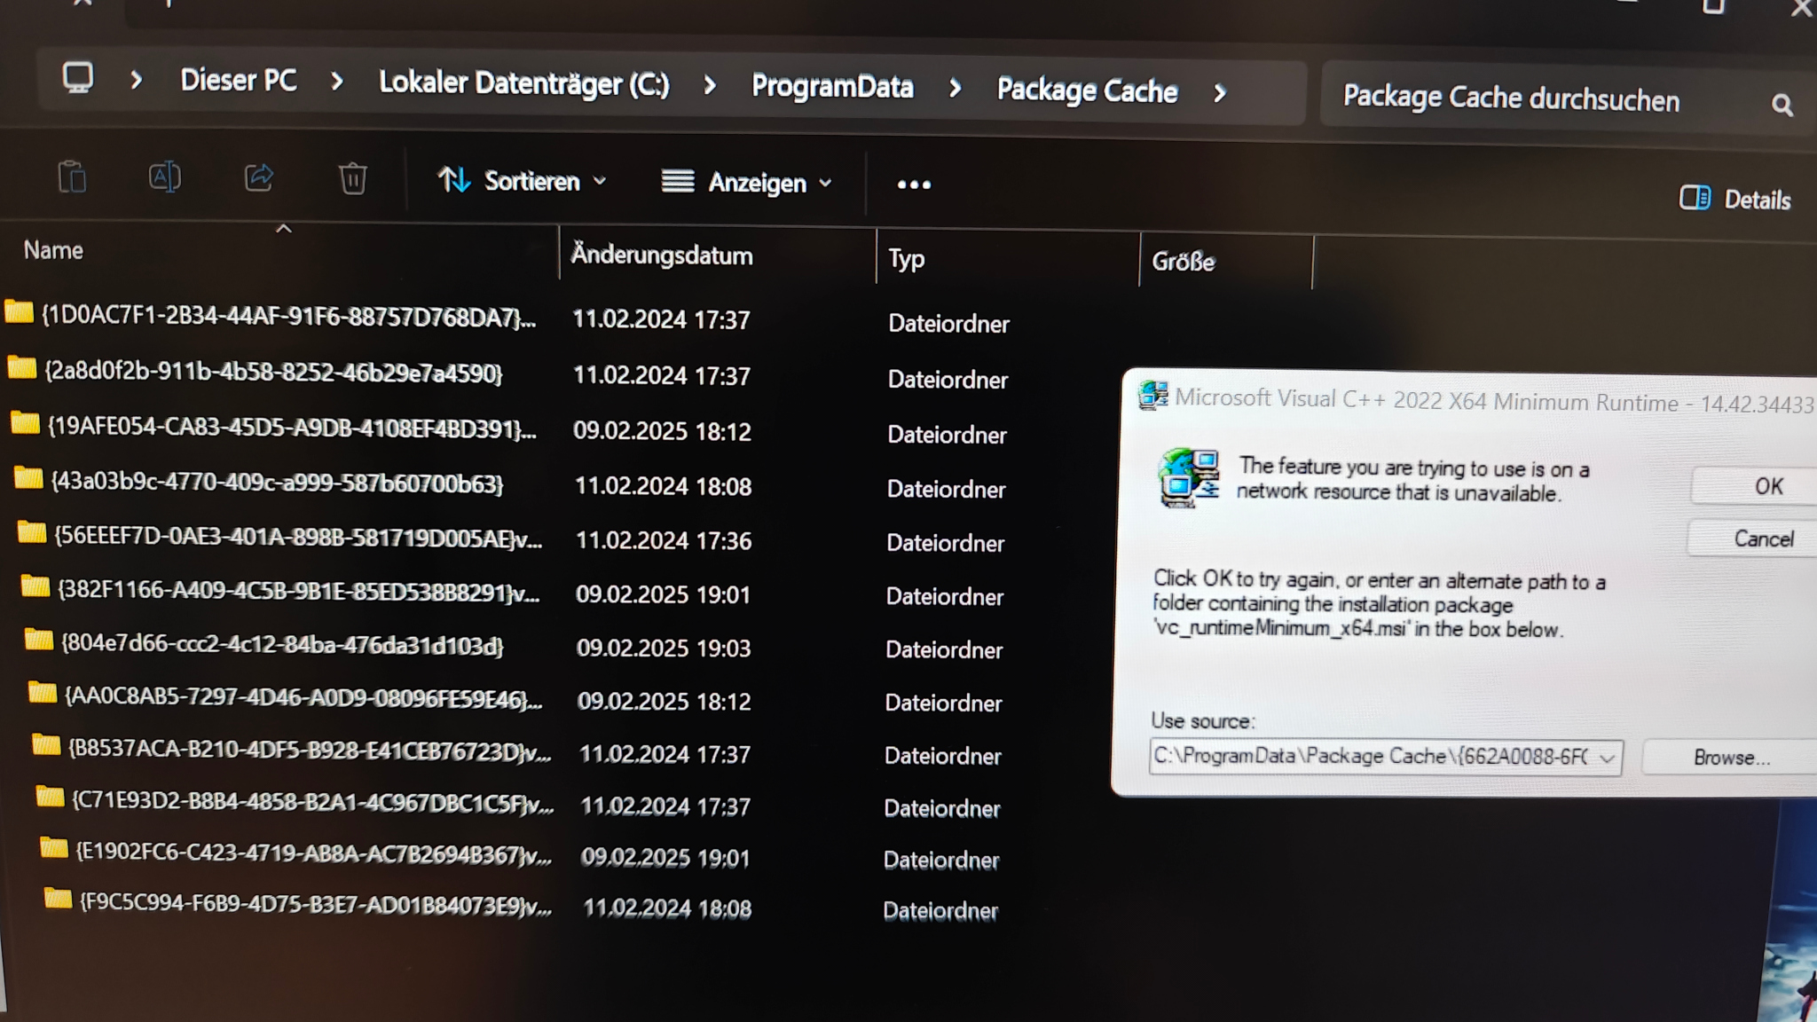Viewport: 1817px width, 1022px height.
Task: Select folder {382F1166-A409-4C5B-9B1E-85ED538B8291}
Action: coord(298,591)
